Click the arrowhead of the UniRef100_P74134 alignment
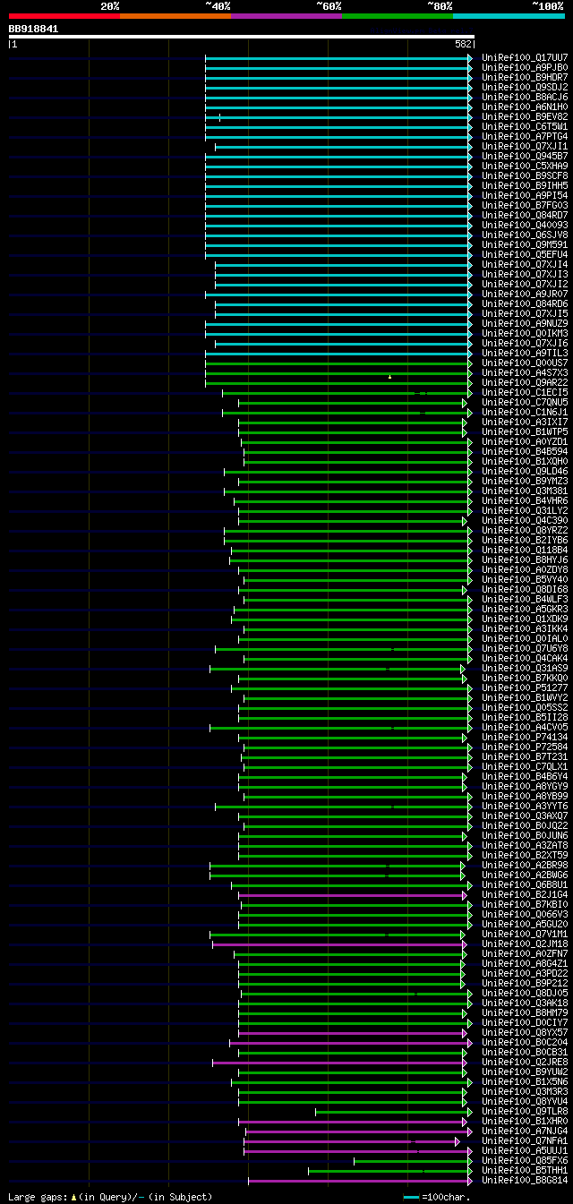Viewport: 573px width, 1204px height. pyautogui.click(x=465, y=737)
